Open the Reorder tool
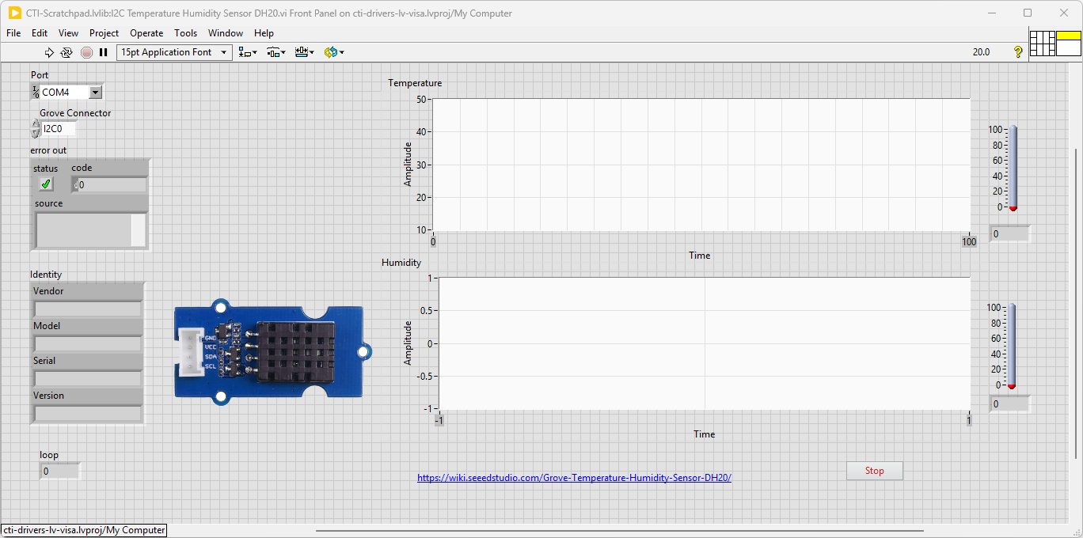Screen dimensions: 1083x538 pyautogui.click(x=333, y=52)
